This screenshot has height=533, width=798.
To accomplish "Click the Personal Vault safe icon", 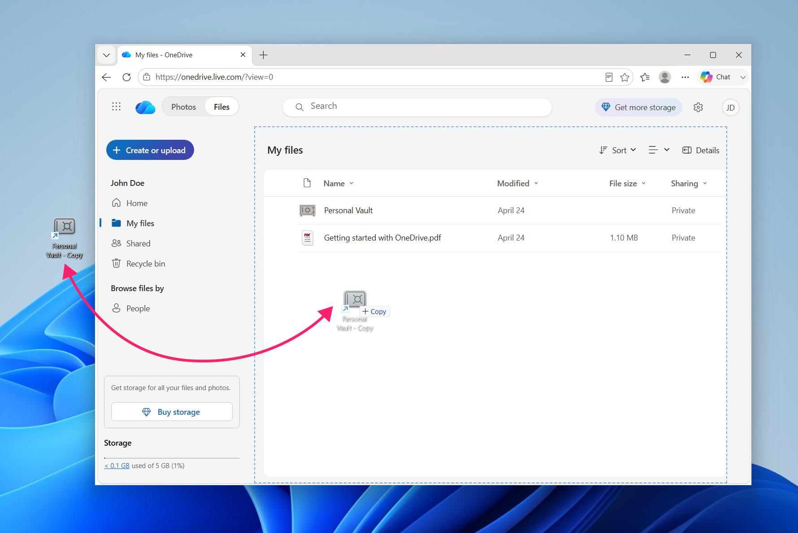I will coord(308,210).
